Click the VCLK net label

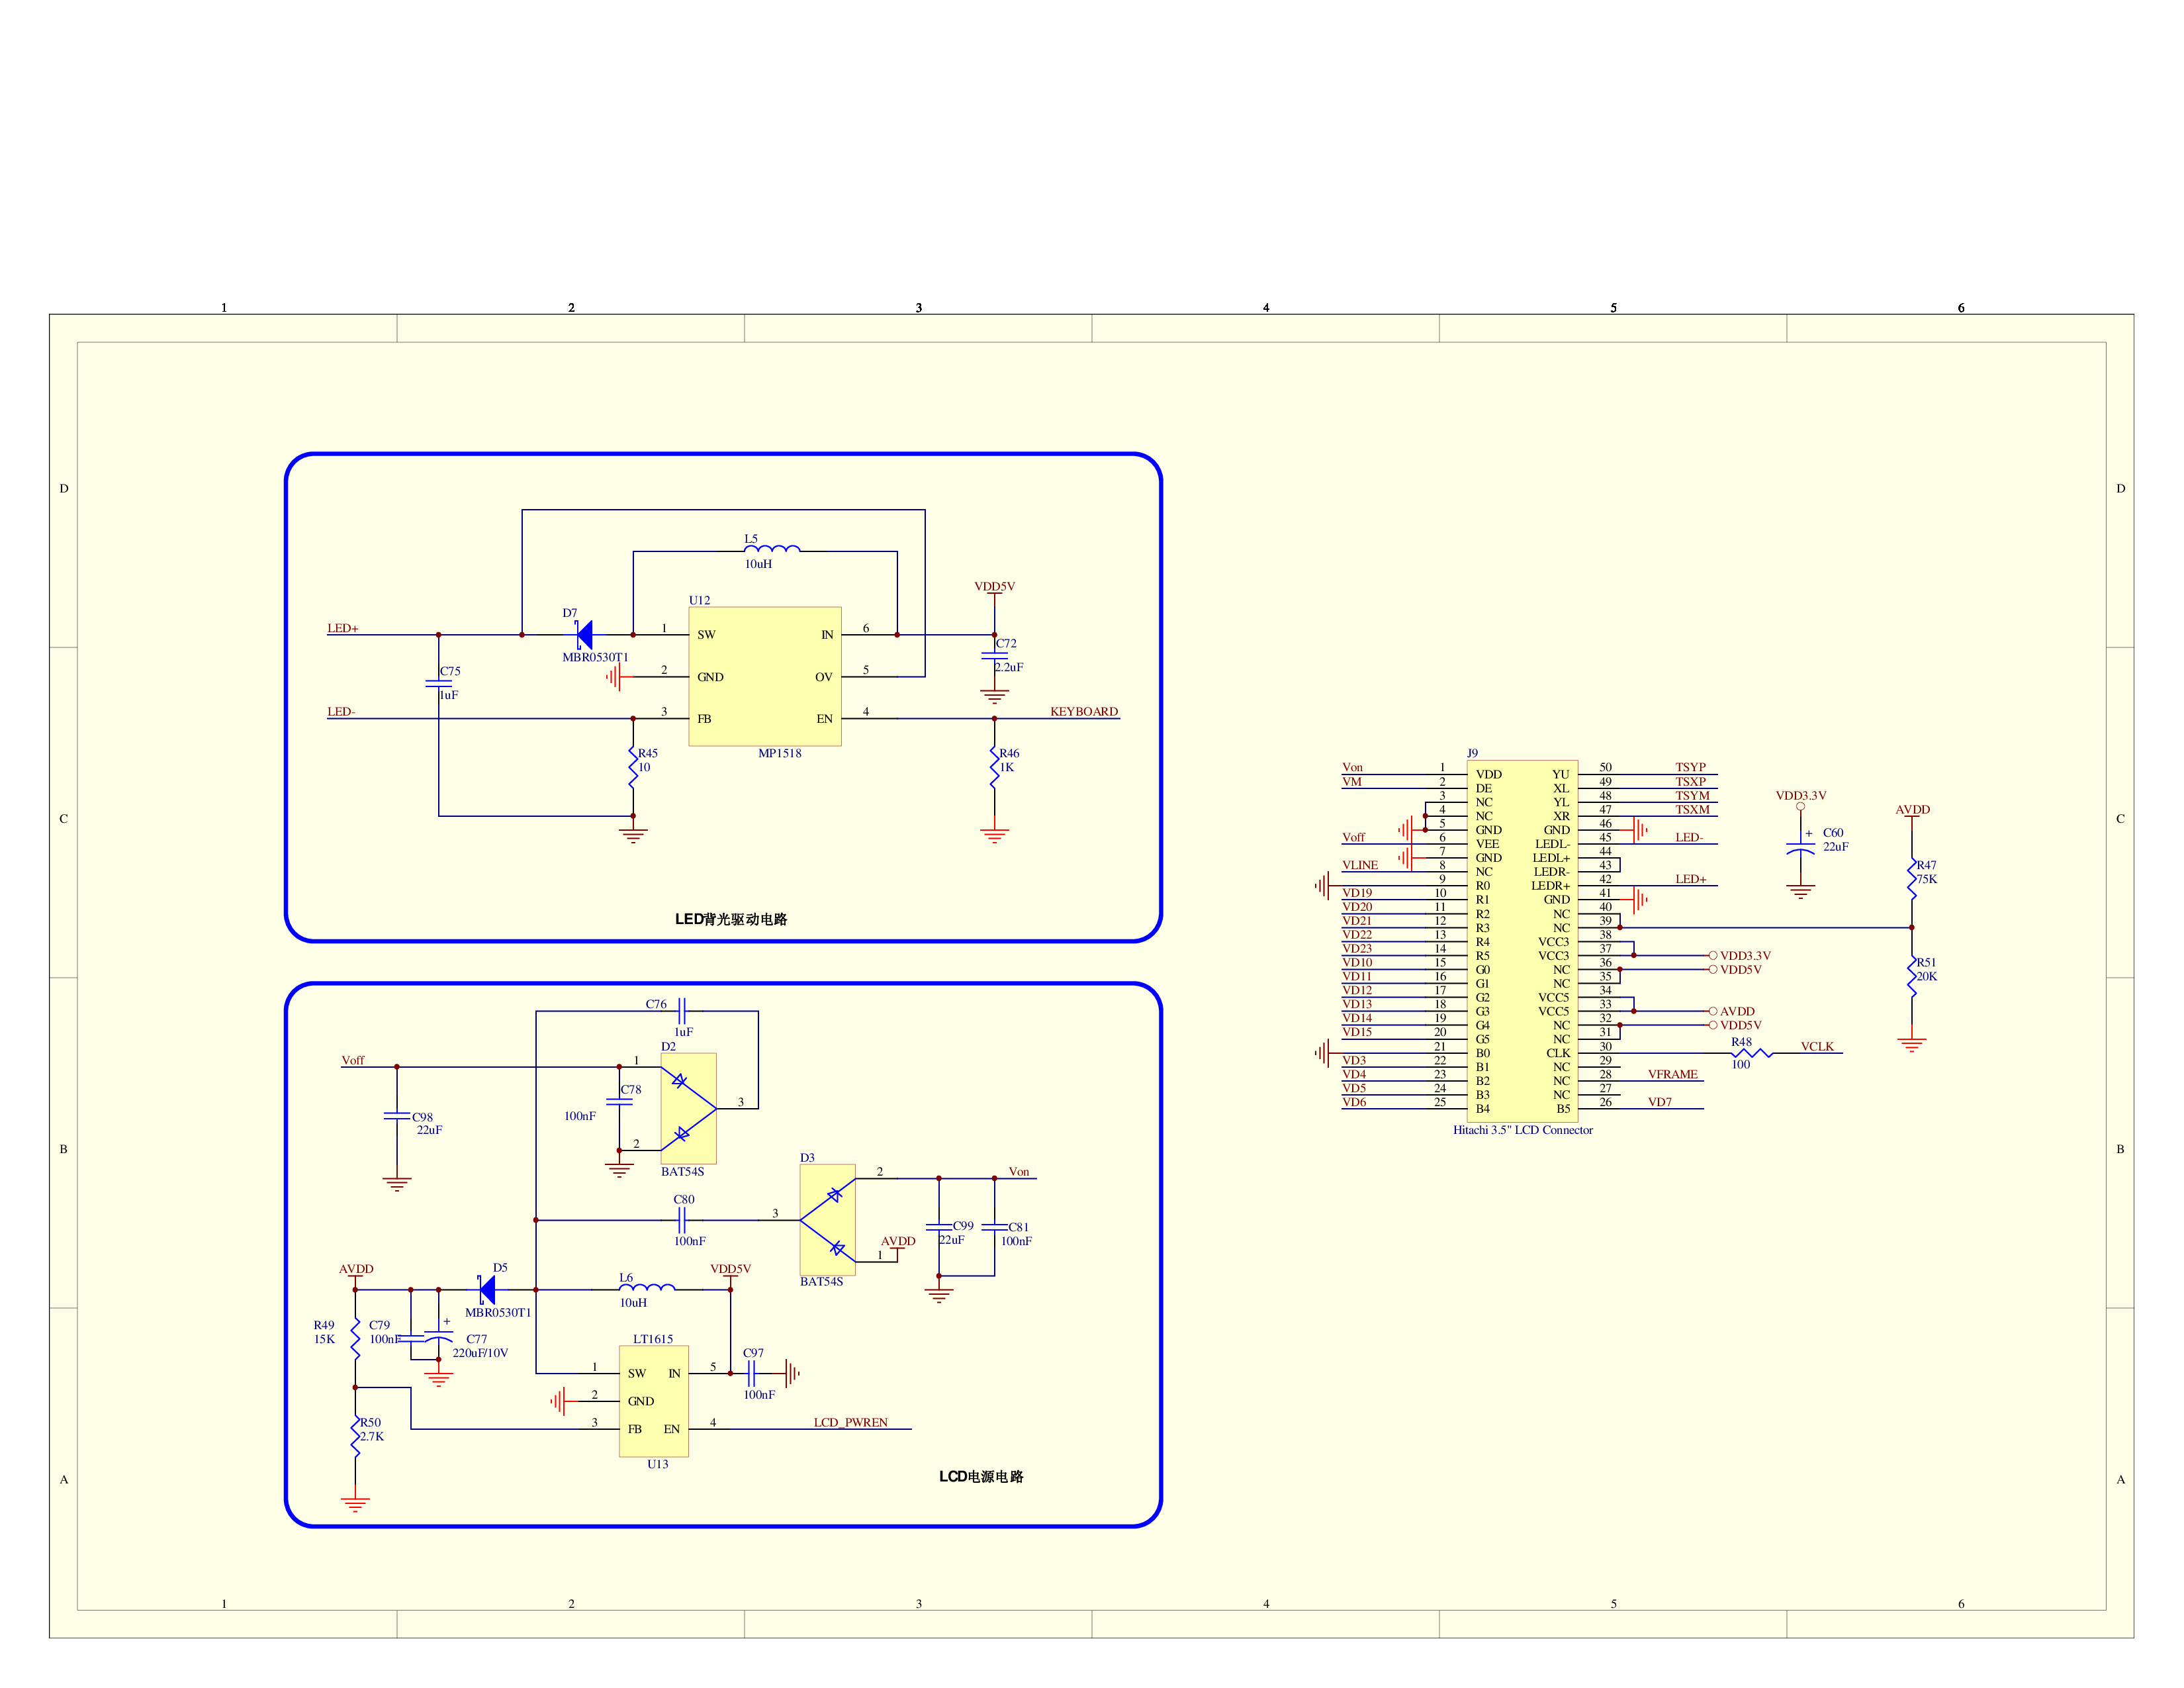(1817, 1047)
